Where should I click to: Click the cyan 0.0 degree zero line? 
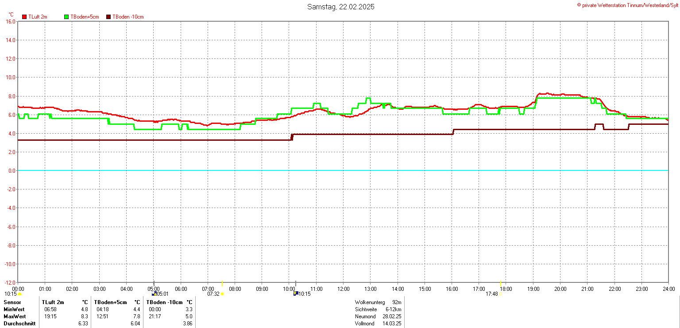click(343, 170)
